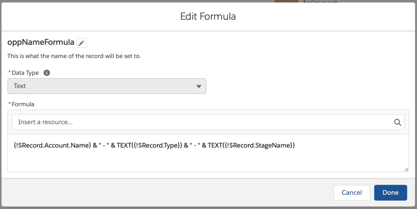Image resolution: width=417 pixels, height=209 pixels.
Task: Click the magnifier search icon in resource field
Action: [x=398, y=122]
